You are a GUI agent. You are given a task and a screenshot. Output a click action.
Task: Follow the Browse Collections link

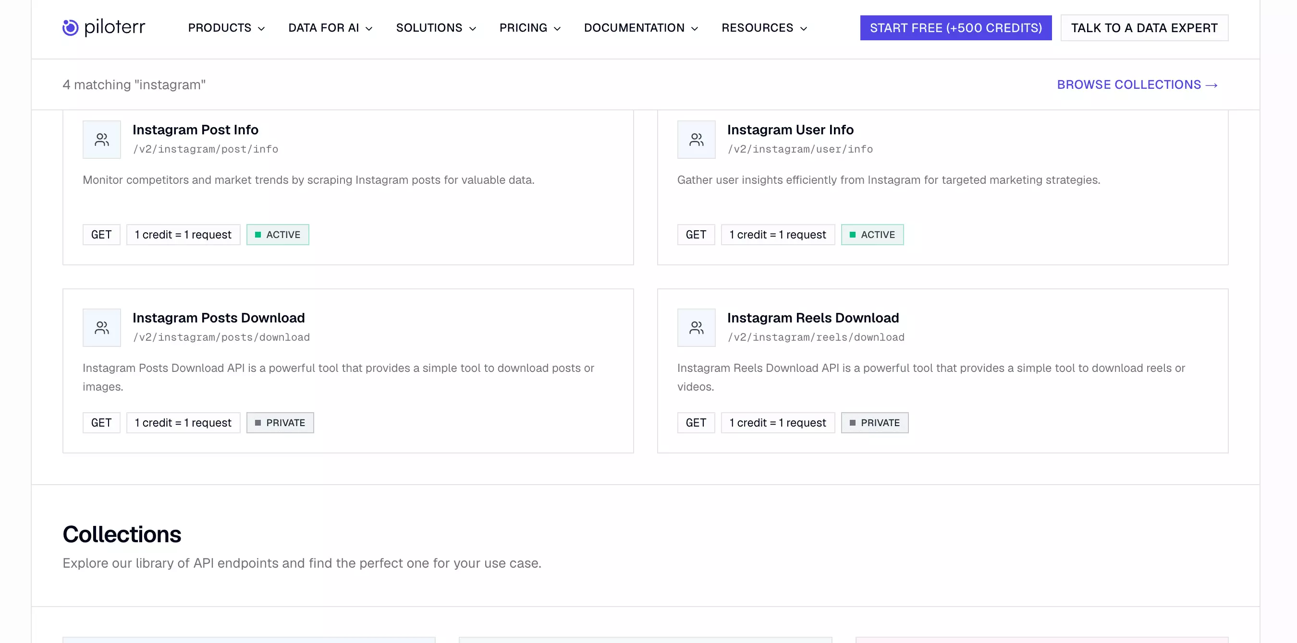[1138, 84]
